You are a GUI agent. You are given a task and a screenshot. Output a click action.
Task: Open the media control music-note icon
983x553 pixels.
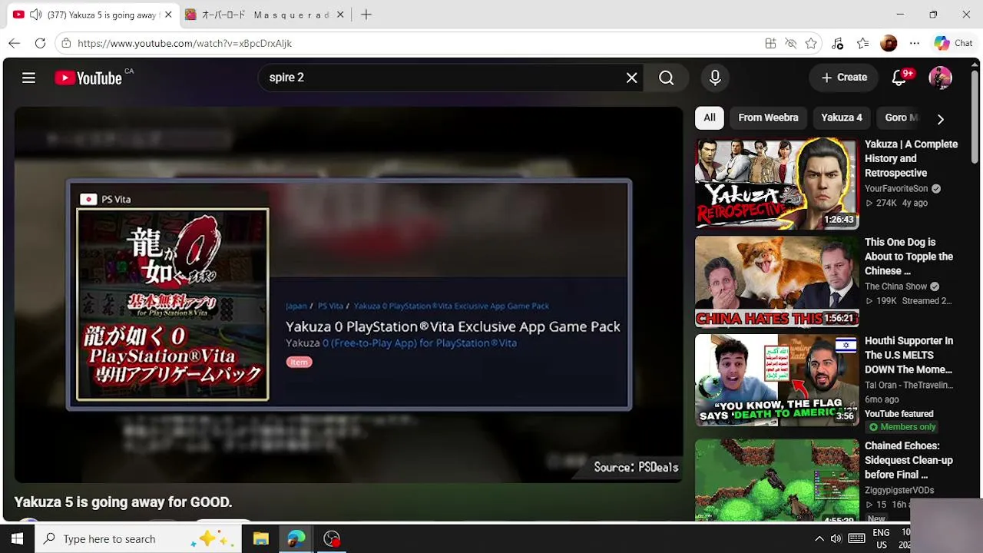(x=838, y=44)
